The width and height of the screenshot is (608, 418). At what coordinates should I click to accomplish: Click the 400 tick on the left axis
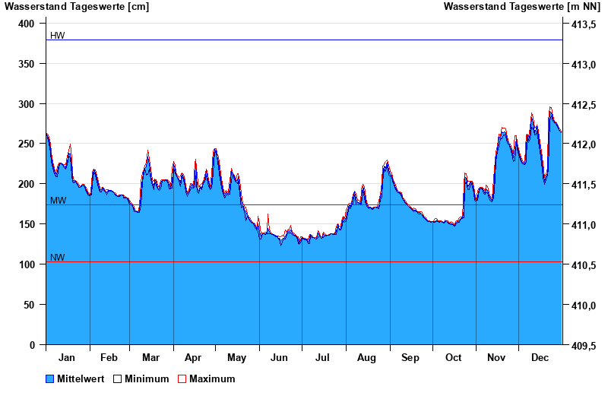pos(27,24)
